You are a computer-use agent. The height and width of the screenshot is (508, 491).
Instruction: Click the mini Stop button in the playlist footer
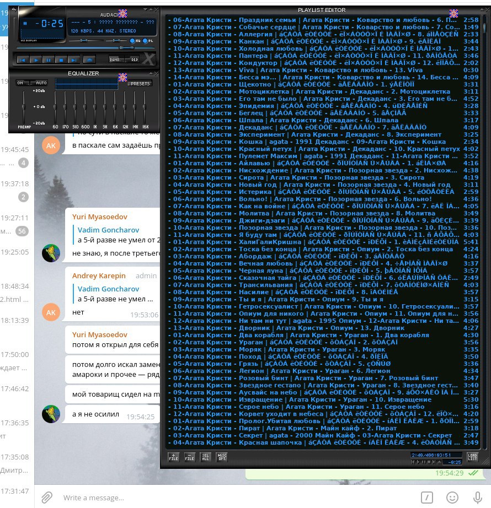point(429,462)
